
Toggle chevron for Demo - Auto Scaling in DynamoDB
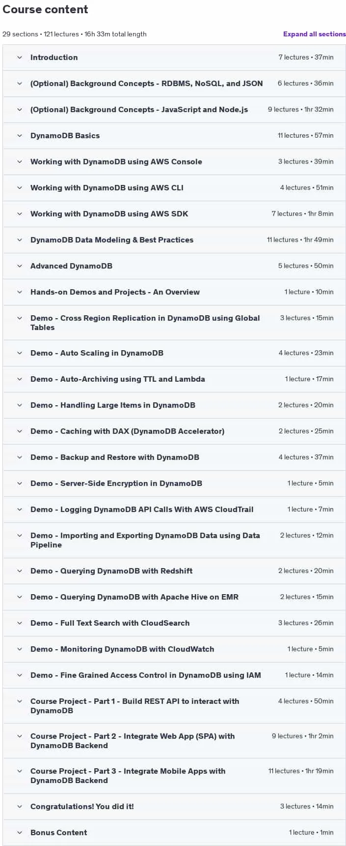tap(20, 353)
